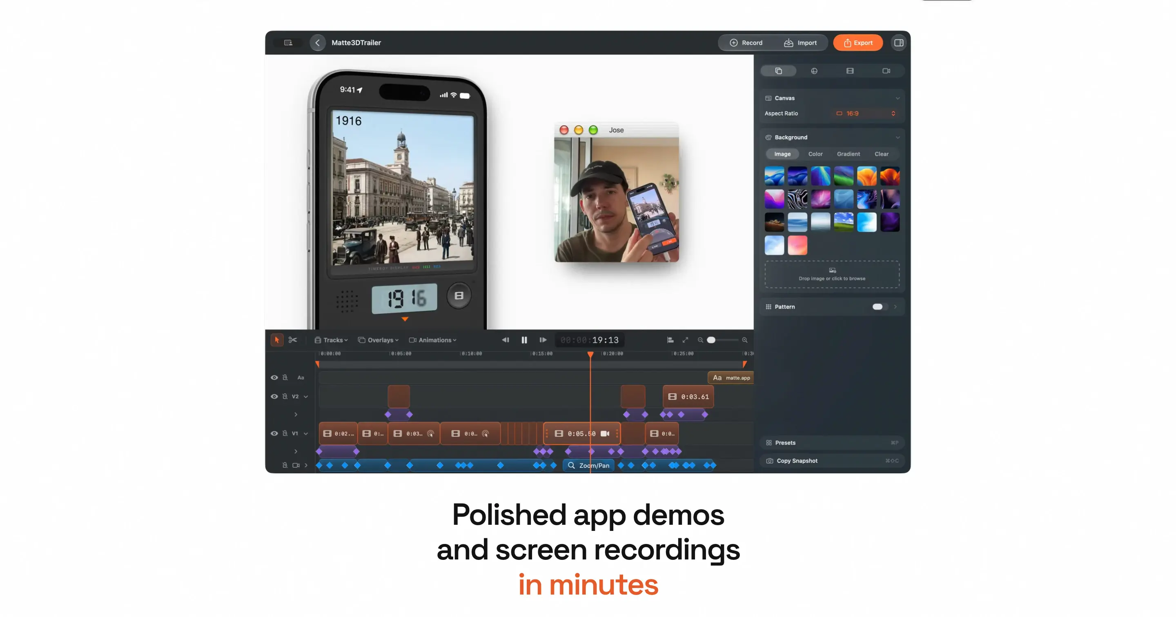
Task: Click Copy Snapshot
Action: point(832,461)
